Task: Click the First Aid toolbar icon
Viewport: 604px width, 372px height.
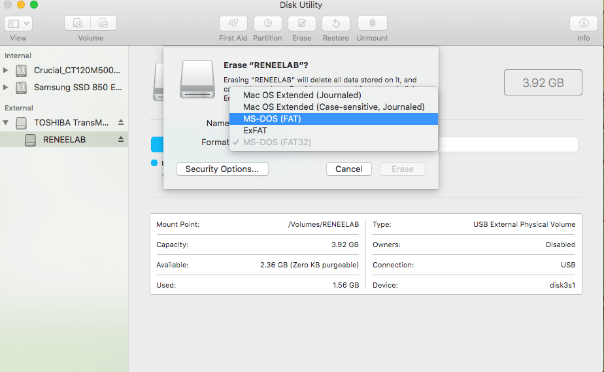Action: point(233,24)
